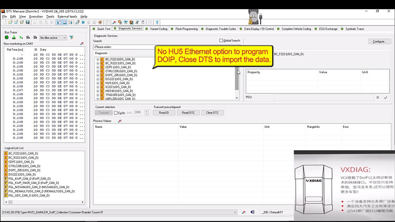Select TPAD205 (UDS_CAN_D) in diagnostic tree
The height and width of the screenshot is (222, 395).
point(120,95)
